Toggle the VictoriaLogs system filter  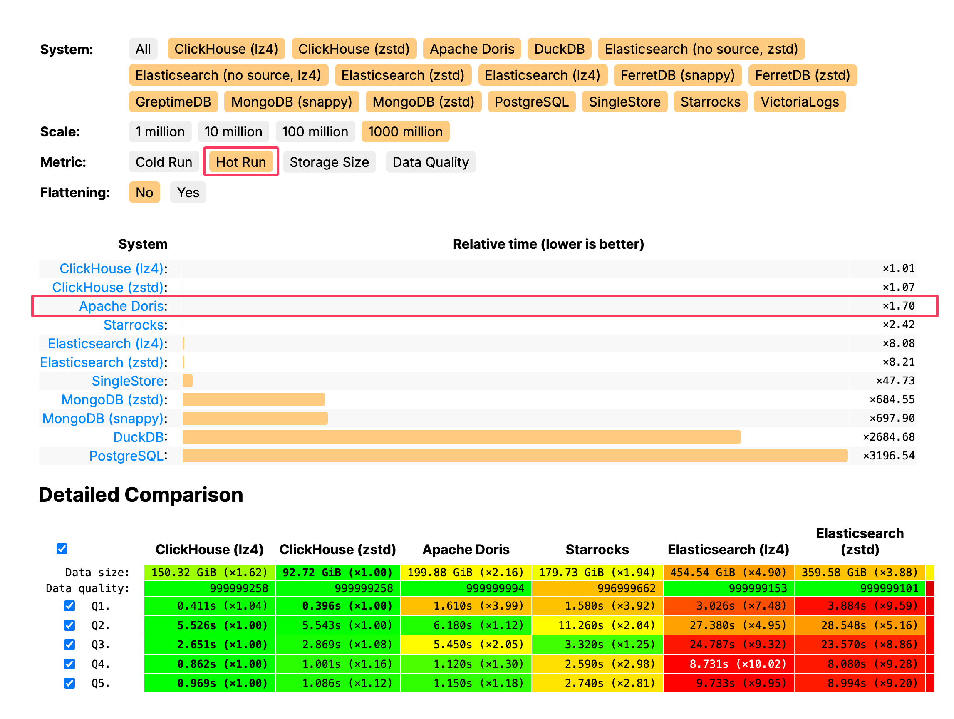click(799, 102)
